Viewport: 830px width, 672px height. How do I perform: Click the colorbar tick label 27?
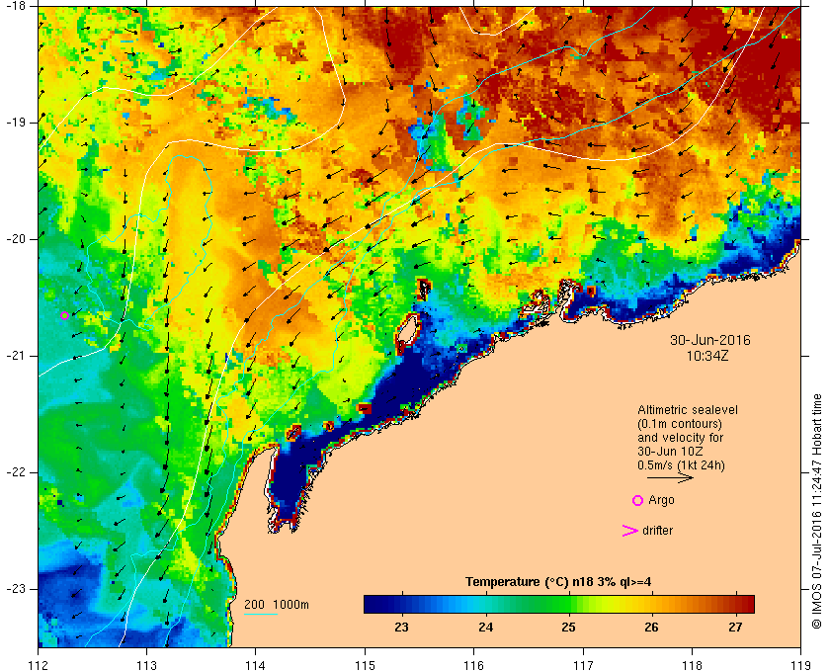(x=735, y=627)
